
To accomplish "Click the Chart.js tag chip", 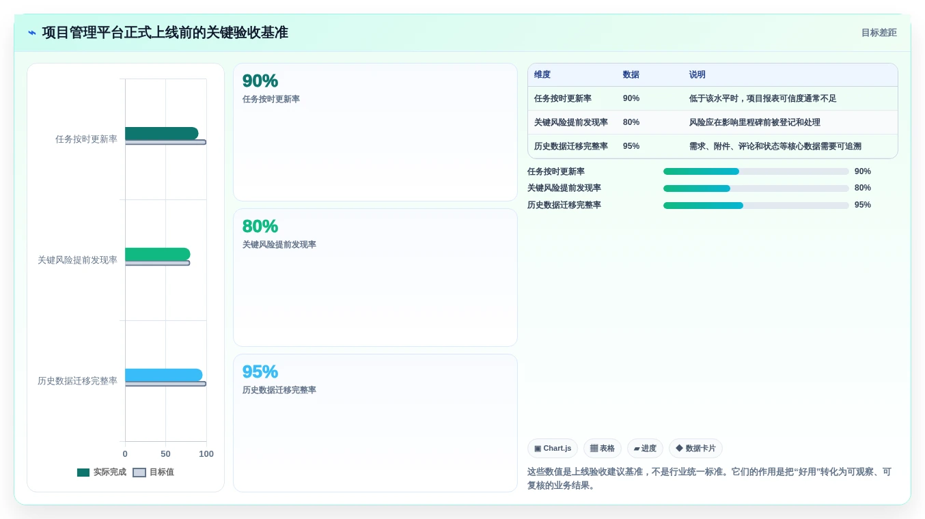I will 553,449.
